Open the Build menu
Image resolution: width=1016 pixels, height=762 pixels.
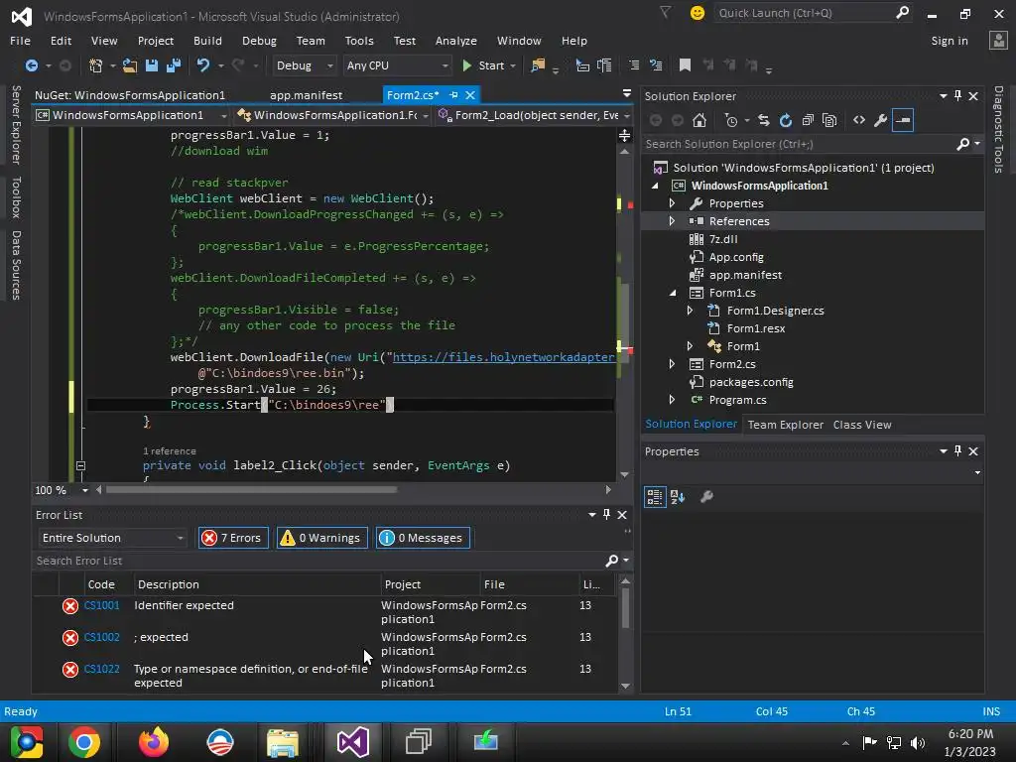pos(207,40)
